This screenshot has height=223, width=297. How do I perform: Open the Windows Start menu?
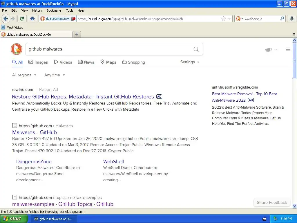tap(14, 219)
